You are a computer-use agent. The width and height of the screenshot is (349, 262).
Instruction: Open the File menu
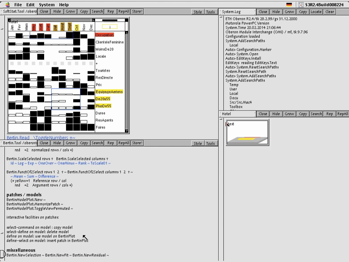click(x=18, y=5)
